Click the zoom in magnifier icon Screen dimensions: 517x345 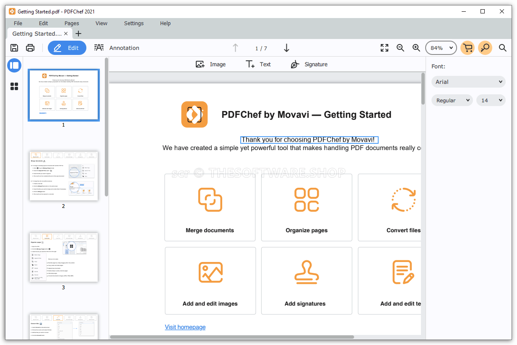pyautogui.click(x=416, y=48)
